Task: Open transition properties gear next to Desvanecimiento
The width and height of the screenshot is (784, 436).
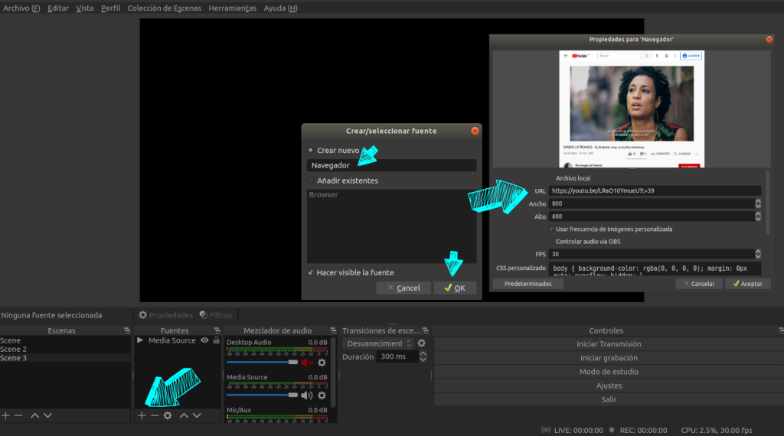Action: pyautogui.click(x=422, y=343)
